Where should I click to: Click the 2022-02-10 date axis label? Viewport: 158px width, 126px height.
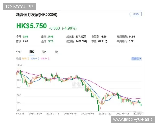(x=70, y=114)
